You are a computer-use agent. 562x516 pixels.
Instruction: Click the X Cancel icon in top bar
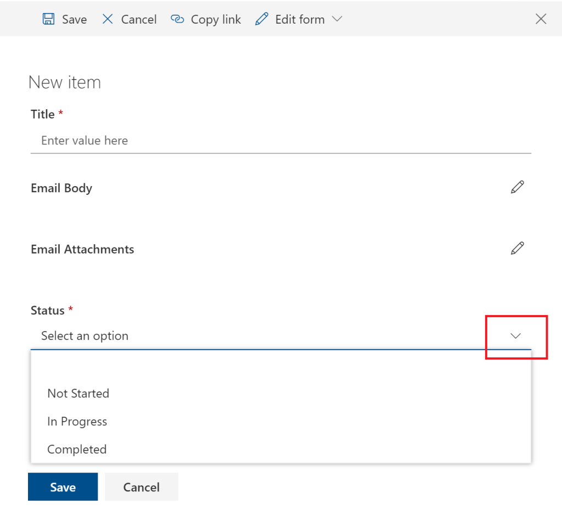[108, 19]
